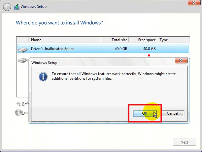Click the second drive's disk icon

23,61
